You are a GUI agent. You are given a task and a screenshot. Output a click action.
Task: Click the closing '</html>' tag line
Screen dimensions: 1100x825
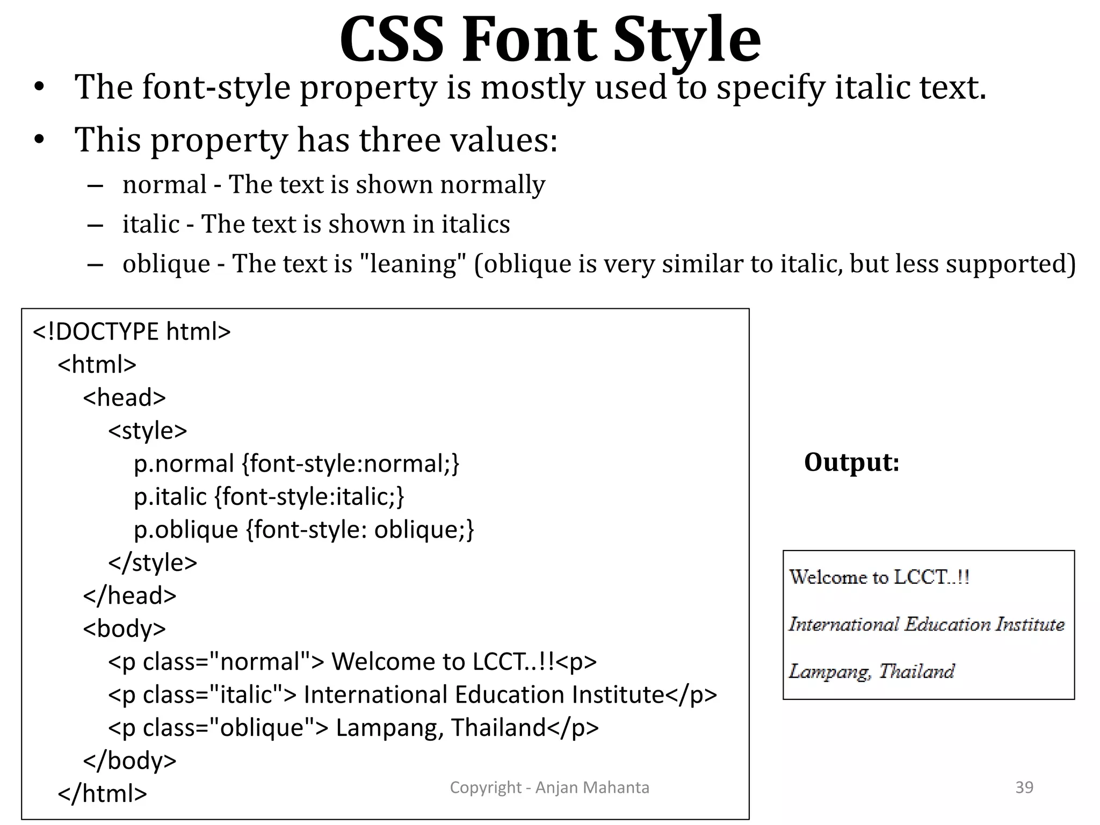(103, 793)
